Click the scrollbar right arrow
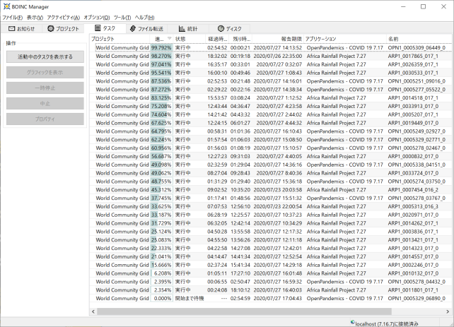454x327 pixels. pos(448,311)
